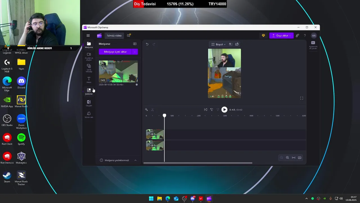Open the Steam desktop shortcut
The width and height of the screenshot is (360, 203).
[7, 177]
